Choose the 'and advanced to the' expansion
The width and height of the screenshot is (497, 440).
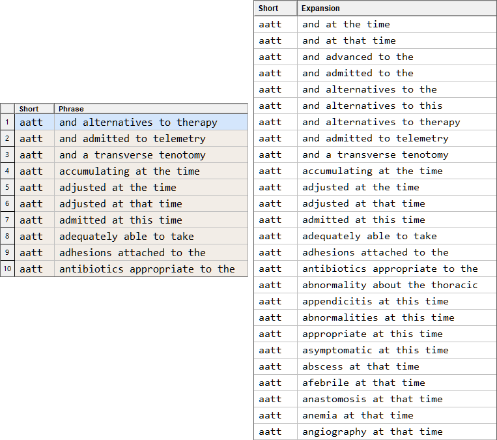(x=358, y=57)
